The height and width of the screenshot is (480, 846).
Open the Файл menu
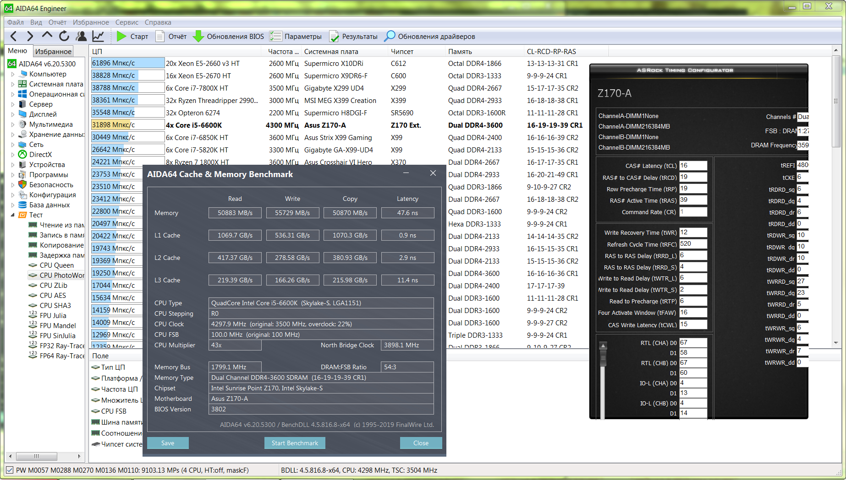tap(15, 22)
